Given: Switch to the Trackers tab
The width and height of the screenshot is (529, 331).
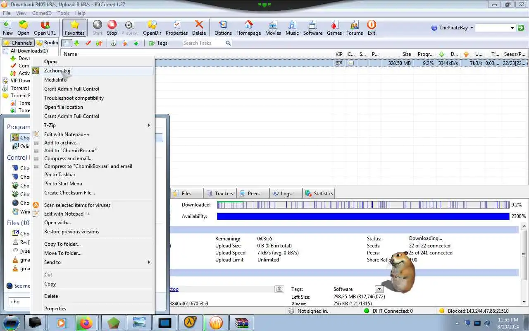Looking at the screenshot, I should point(219,193).
